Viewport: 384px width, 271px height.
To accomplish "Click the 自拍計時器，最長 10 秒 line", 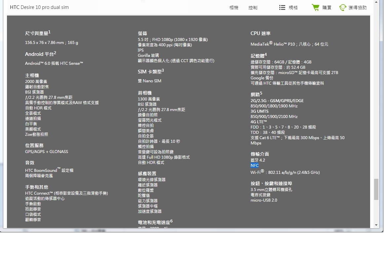I will pyautogui.click(x=159, y=141).
